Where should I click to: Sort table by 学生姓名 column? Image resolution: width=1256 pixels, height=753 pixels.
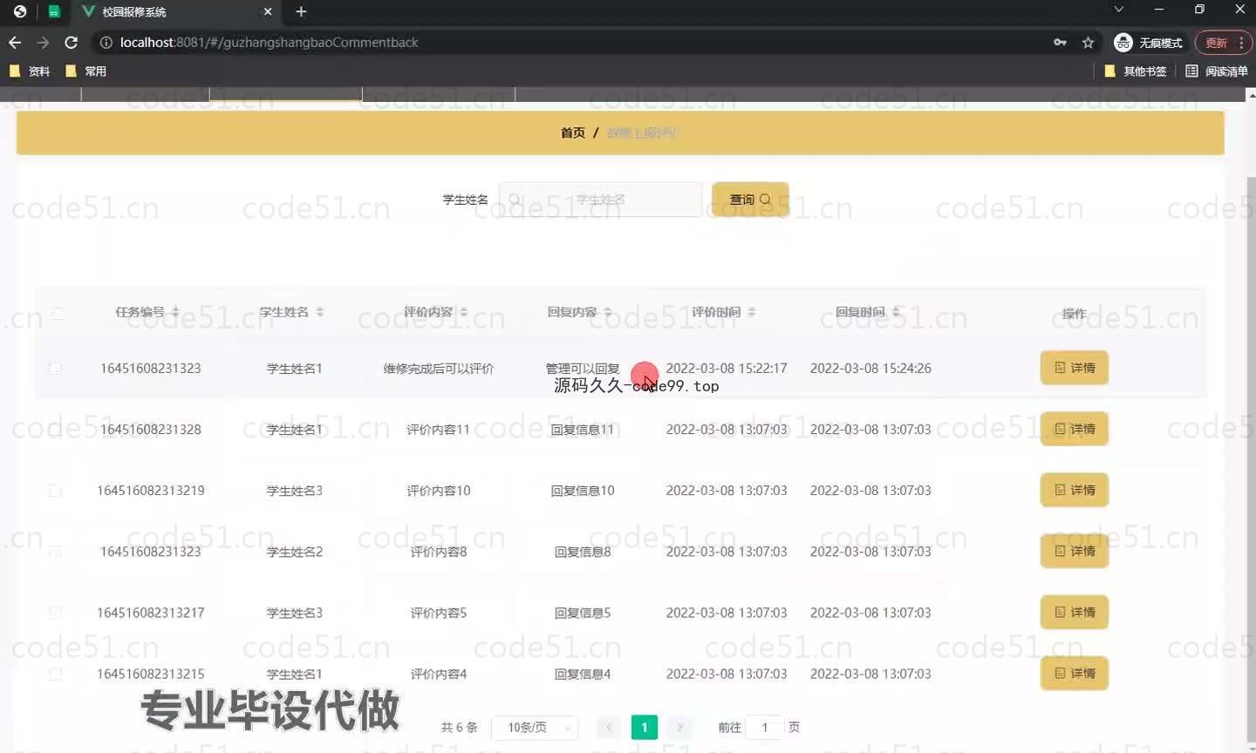319,312
